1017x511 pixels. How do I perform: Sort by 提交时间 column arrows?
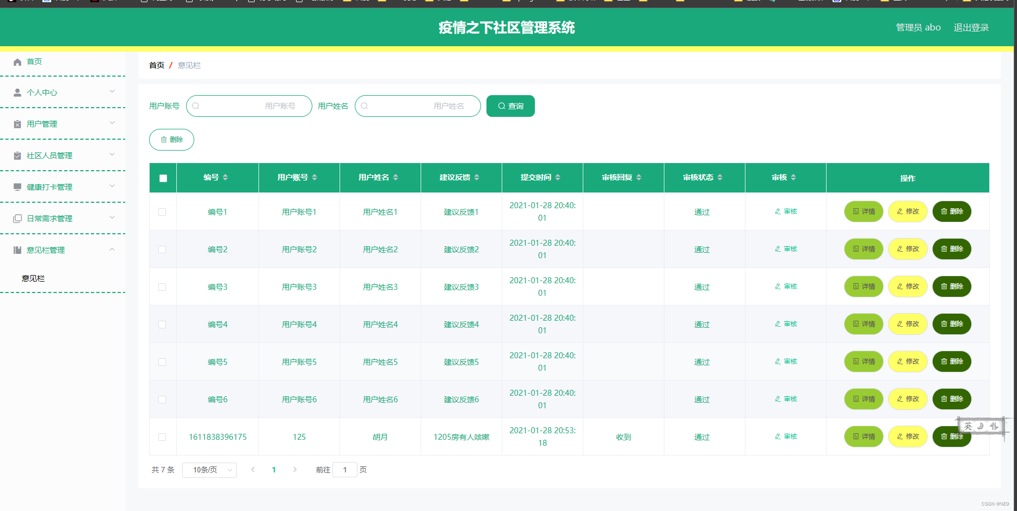tap(558, 177)
